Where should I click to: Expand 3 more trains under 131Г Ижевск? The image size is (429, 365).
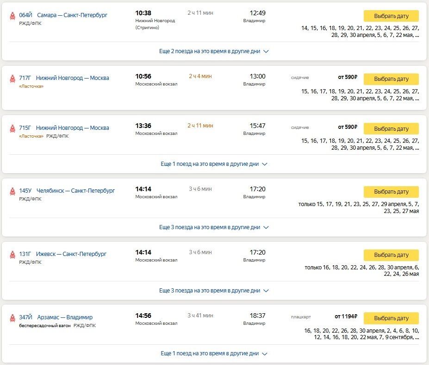214,291
